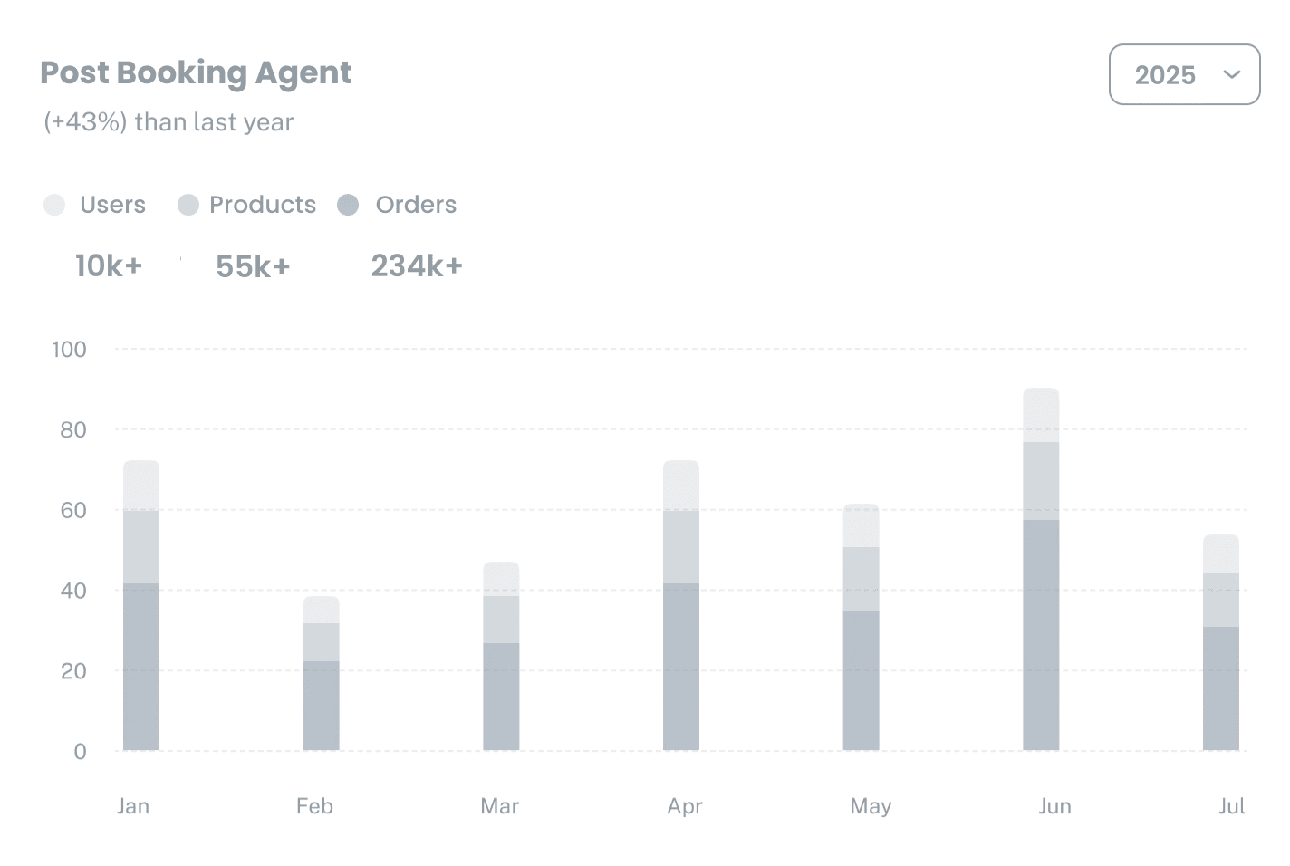Toggle Orders series visibility in legend

[x=399, y=205]
